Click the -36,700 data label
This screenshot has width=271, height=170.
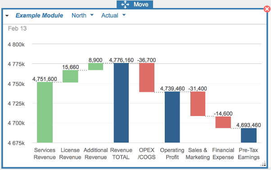(147, 60)
